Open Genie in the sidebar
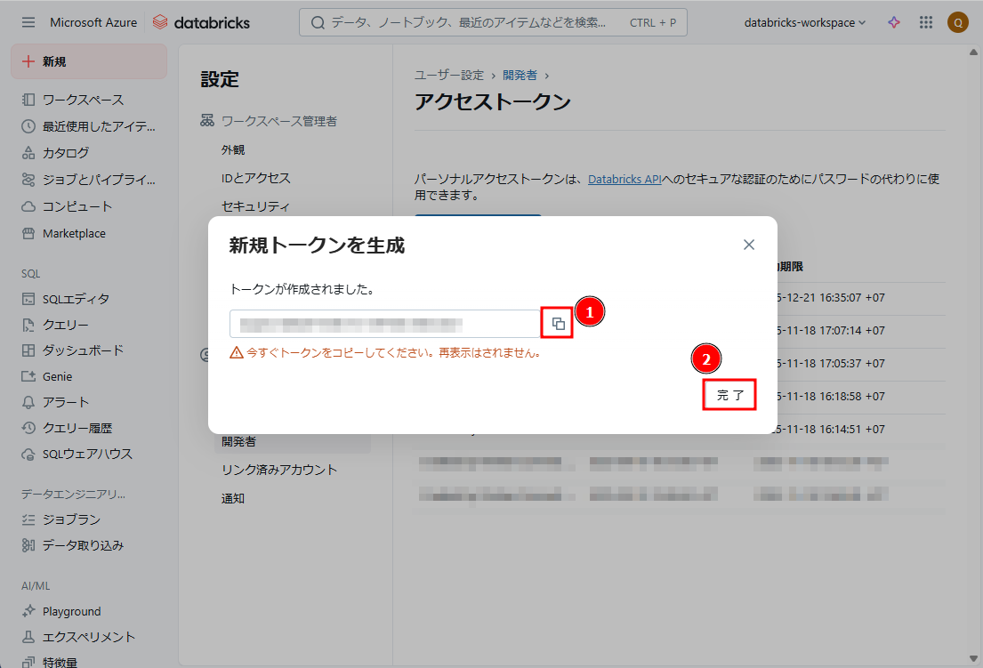983x668 pixels. coord(57,376)
